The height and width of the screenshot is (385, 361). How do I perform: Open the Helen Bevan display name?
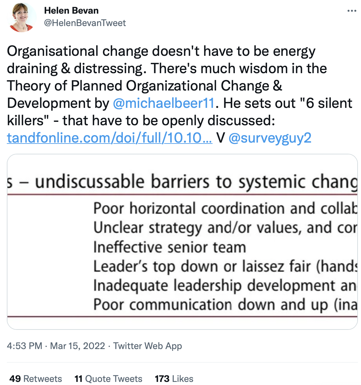click(x=71, y=11)
